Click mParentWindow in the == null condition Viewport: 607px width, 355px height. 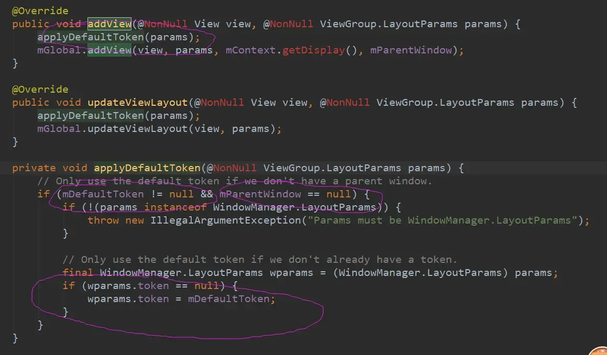(x=260, y=194)
